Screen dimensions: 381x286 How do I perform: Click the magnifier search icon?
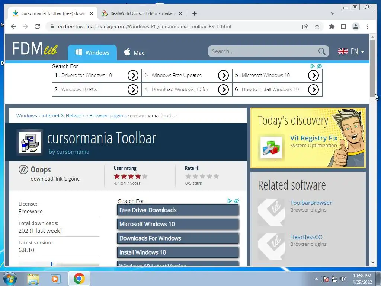point(322,51)
